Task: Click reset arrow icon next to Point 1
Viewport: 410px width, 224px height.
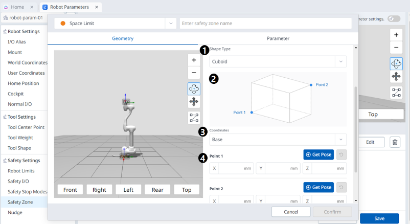Action: 341,154
